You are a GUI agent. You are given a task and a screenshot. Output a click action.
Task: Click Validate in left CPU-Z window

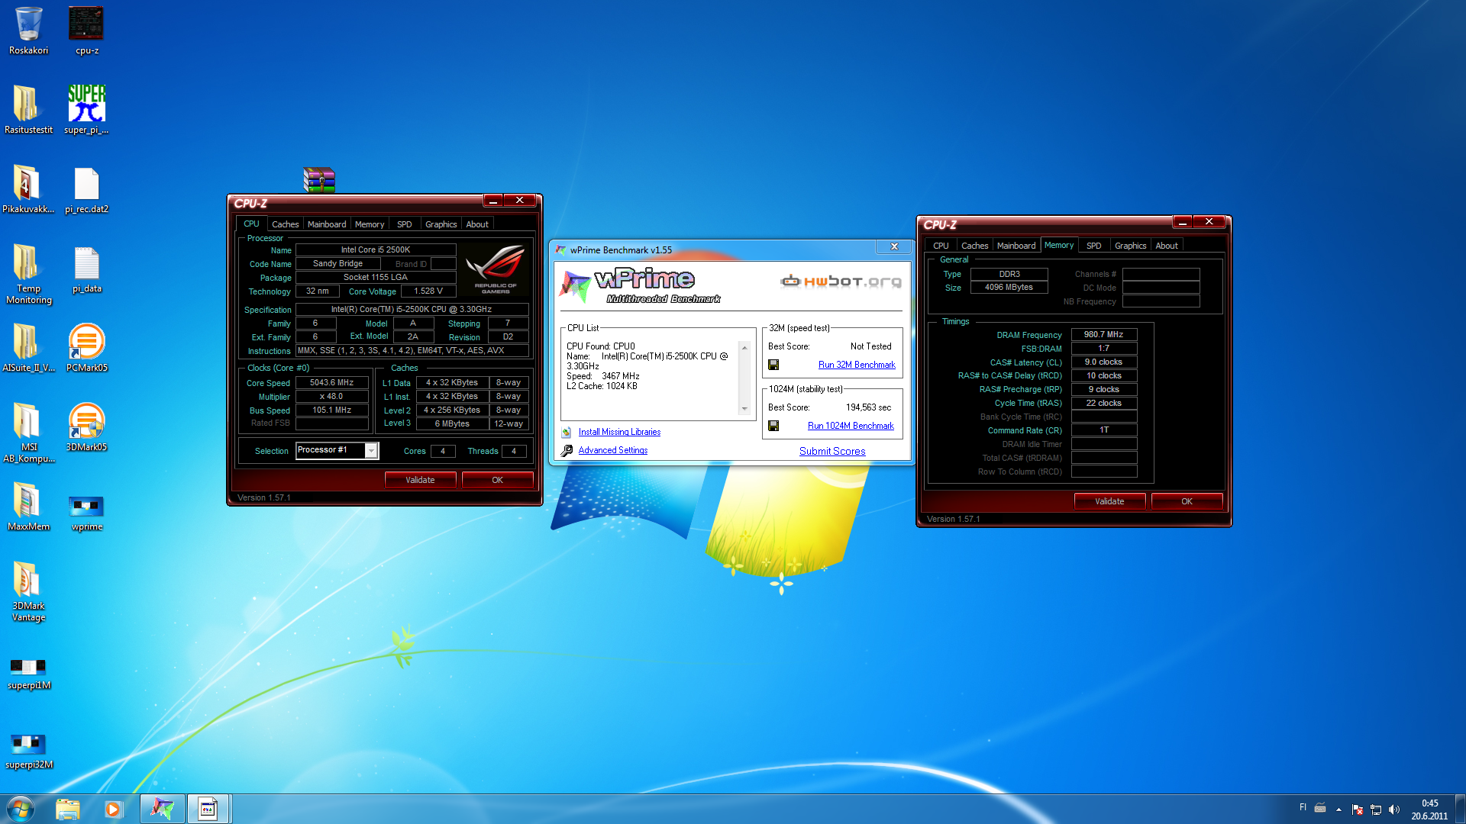click(x=420, y=480)
